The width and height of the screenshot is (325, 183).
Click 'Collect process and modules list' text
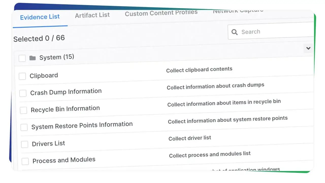(x=210, y=155)
